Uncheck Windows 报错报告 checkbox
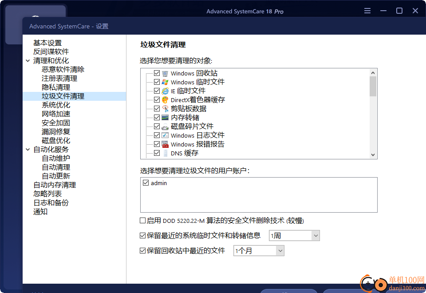The width and height of the screenshot is (426, 293). click(x=157, y=144)
